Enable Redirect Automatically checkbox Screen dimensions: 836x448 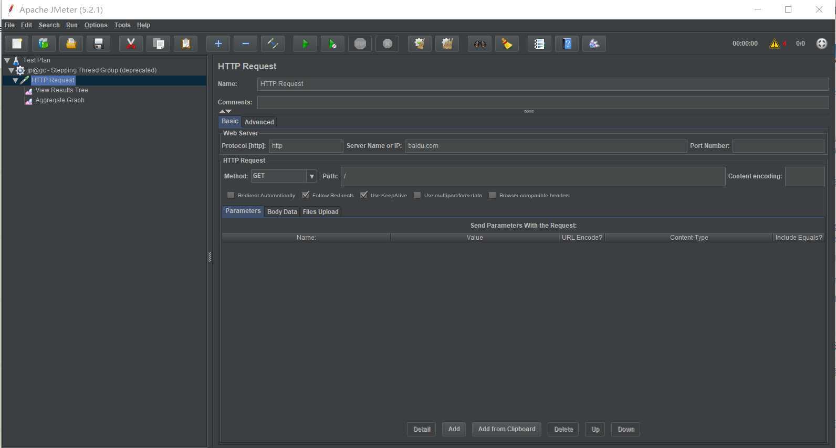pyautogui.click(x=231, y=195)
